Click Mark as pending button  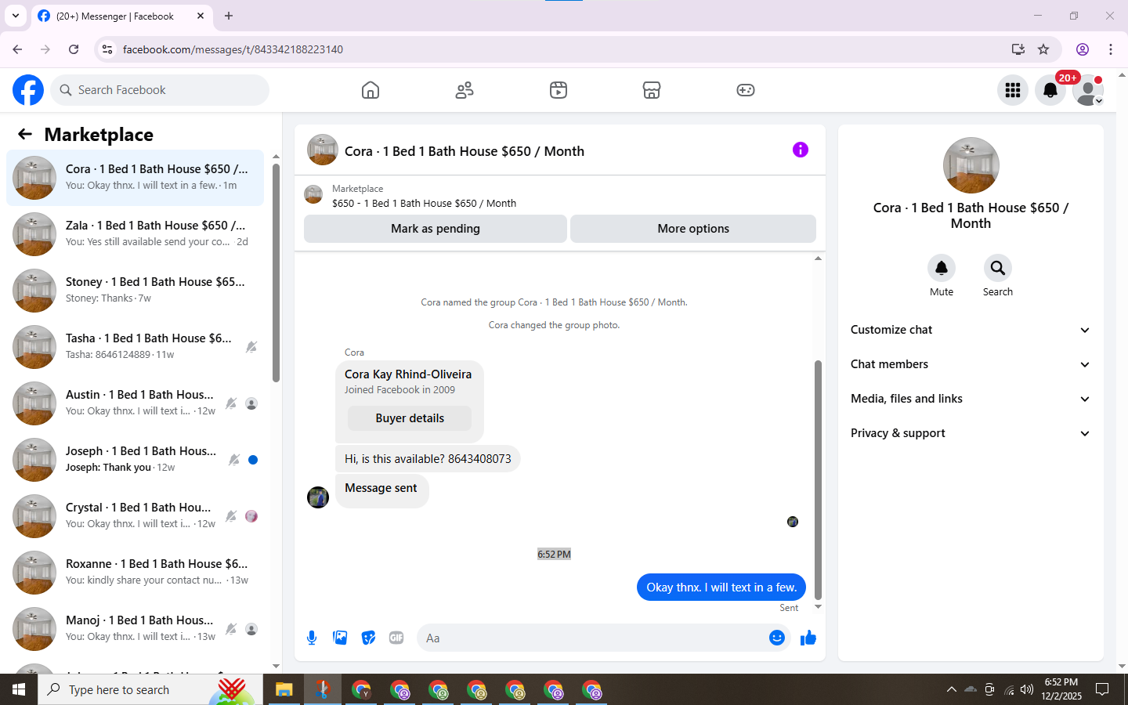[x=436, y=229]
